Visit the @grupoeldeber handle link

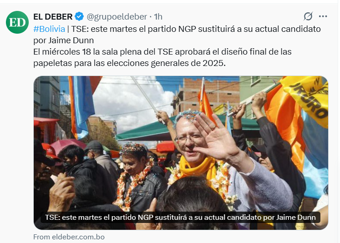[117, 17]
